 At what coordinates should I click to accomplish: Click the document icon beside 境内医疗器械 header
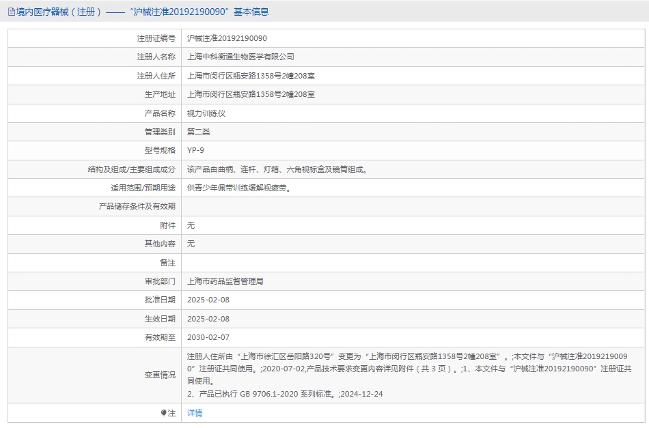tap(11, 12)
